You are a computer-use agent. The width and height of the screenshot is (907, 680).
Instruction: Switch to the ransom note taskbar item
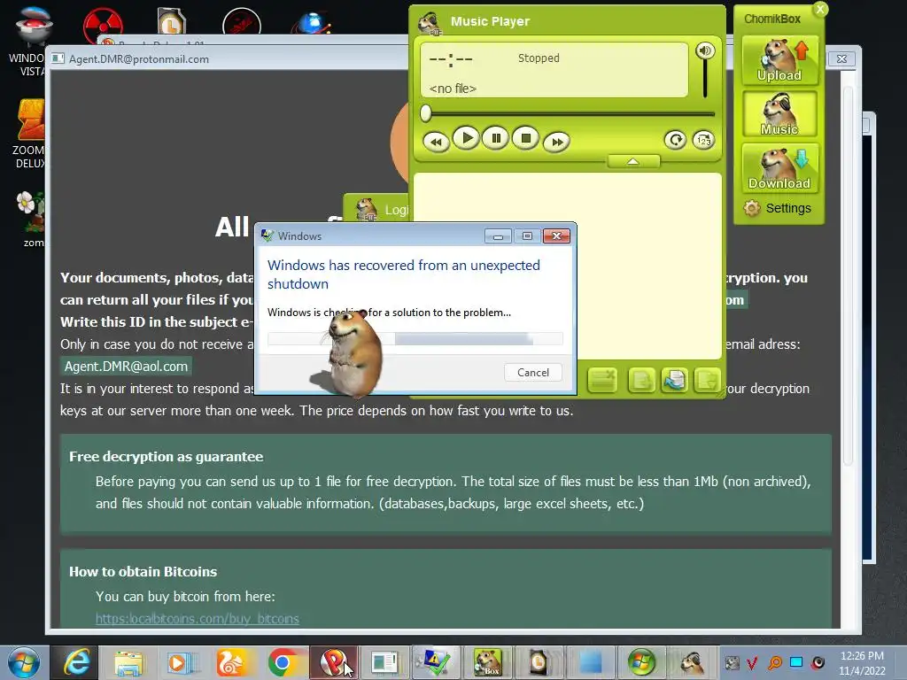(x=384, y=662)
